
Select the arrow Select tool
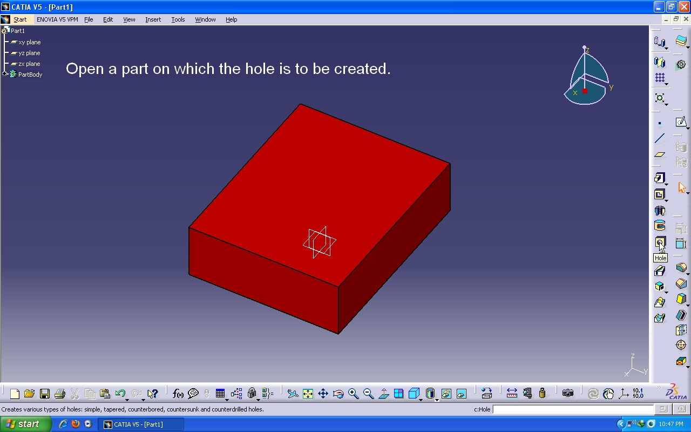[681, 188]
